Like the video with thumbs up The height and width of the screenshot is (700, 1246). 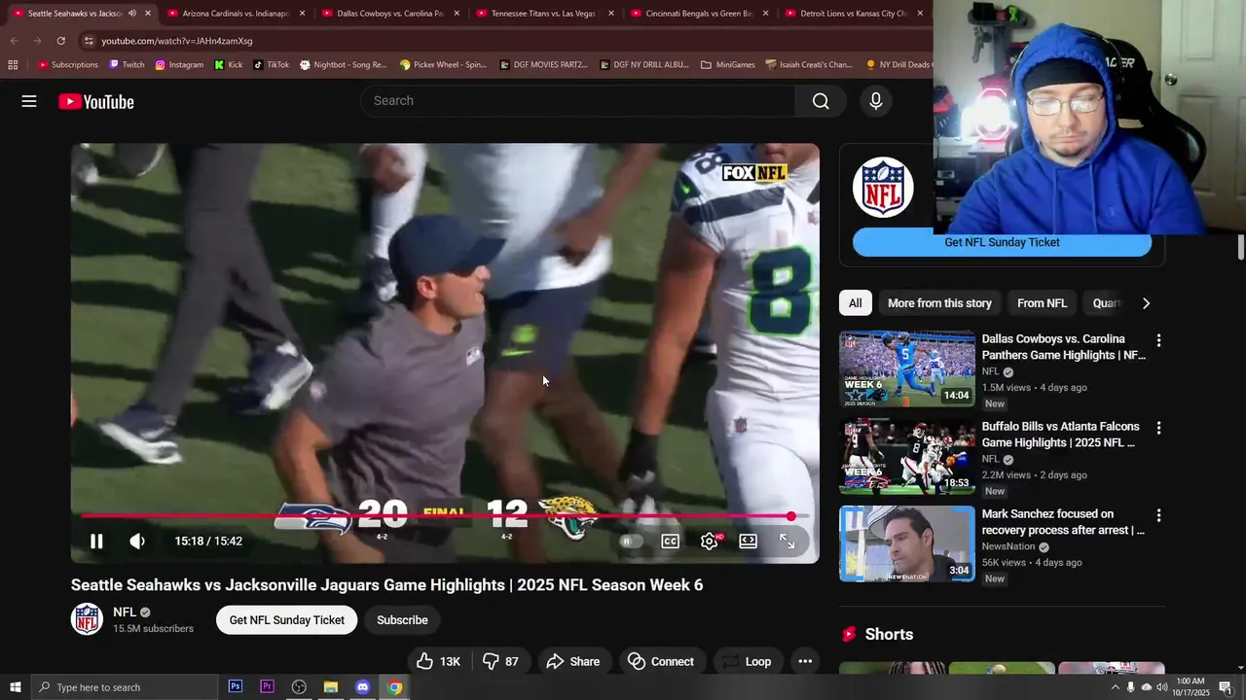[439, 662]
